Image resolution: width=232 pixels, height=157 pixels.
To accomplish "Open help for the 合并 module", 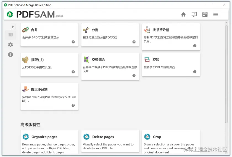I will point(73,42).
